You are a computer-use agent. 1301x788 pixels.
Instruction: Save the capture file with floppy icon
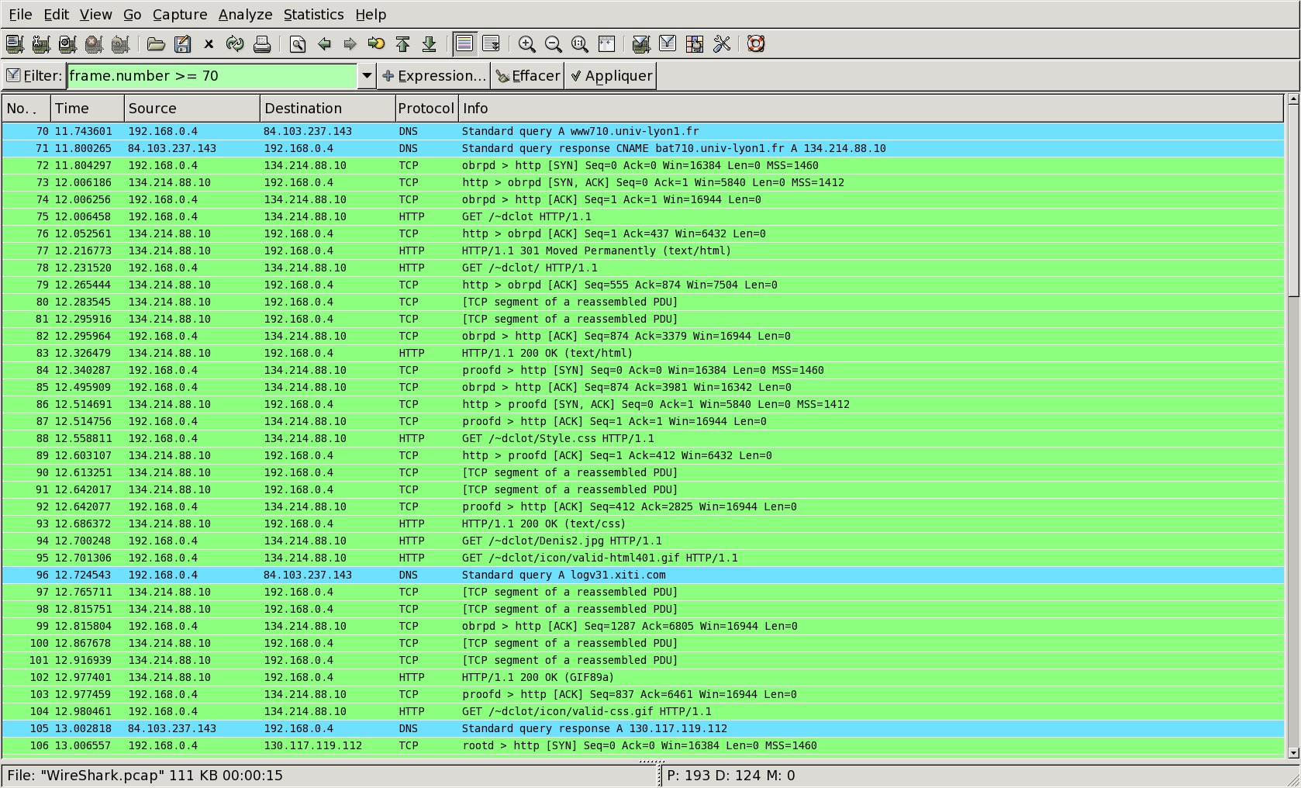click(x=182, y=44)
